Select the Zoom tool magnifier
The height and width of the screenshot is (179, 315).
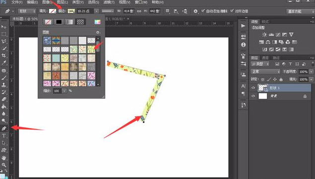coord(4,165)
